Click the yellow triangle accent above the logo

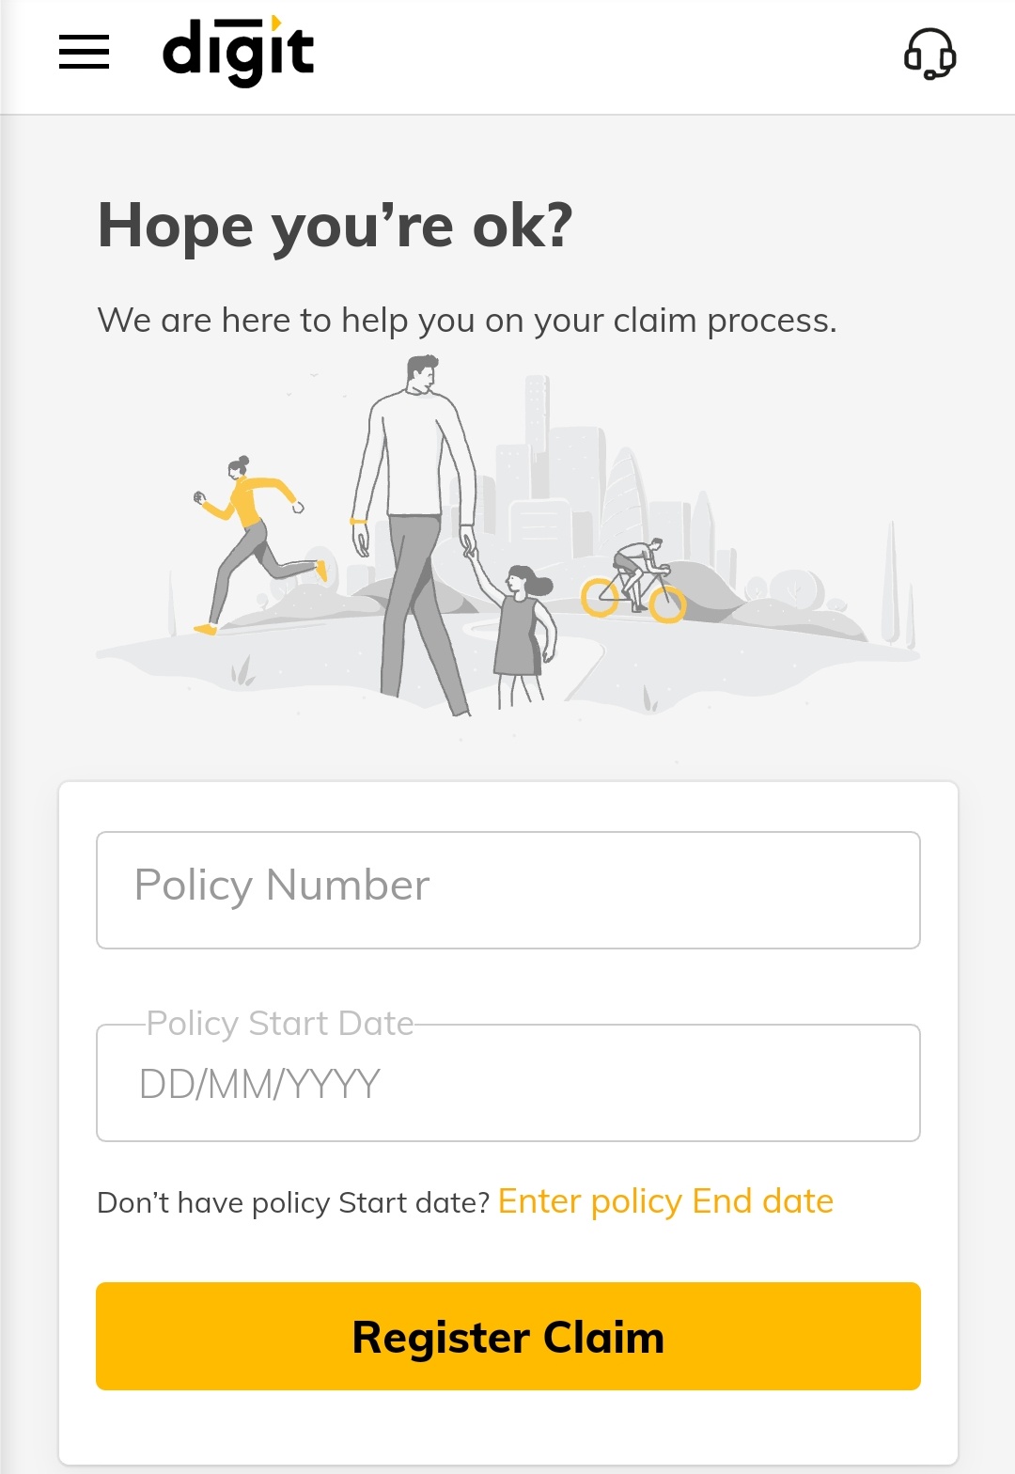275,22
